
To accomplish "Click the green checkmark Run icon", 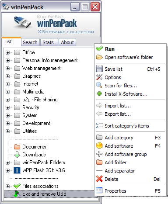I will click(99, 48).
